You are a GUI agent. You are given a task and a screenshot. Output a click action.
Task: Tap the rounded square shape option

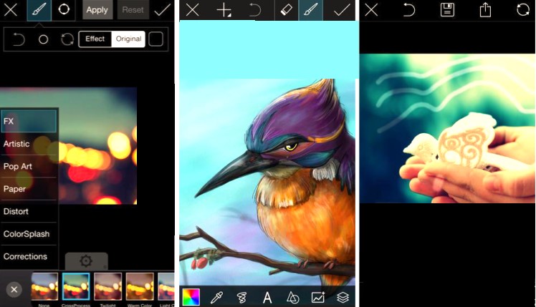pos(155,39)
